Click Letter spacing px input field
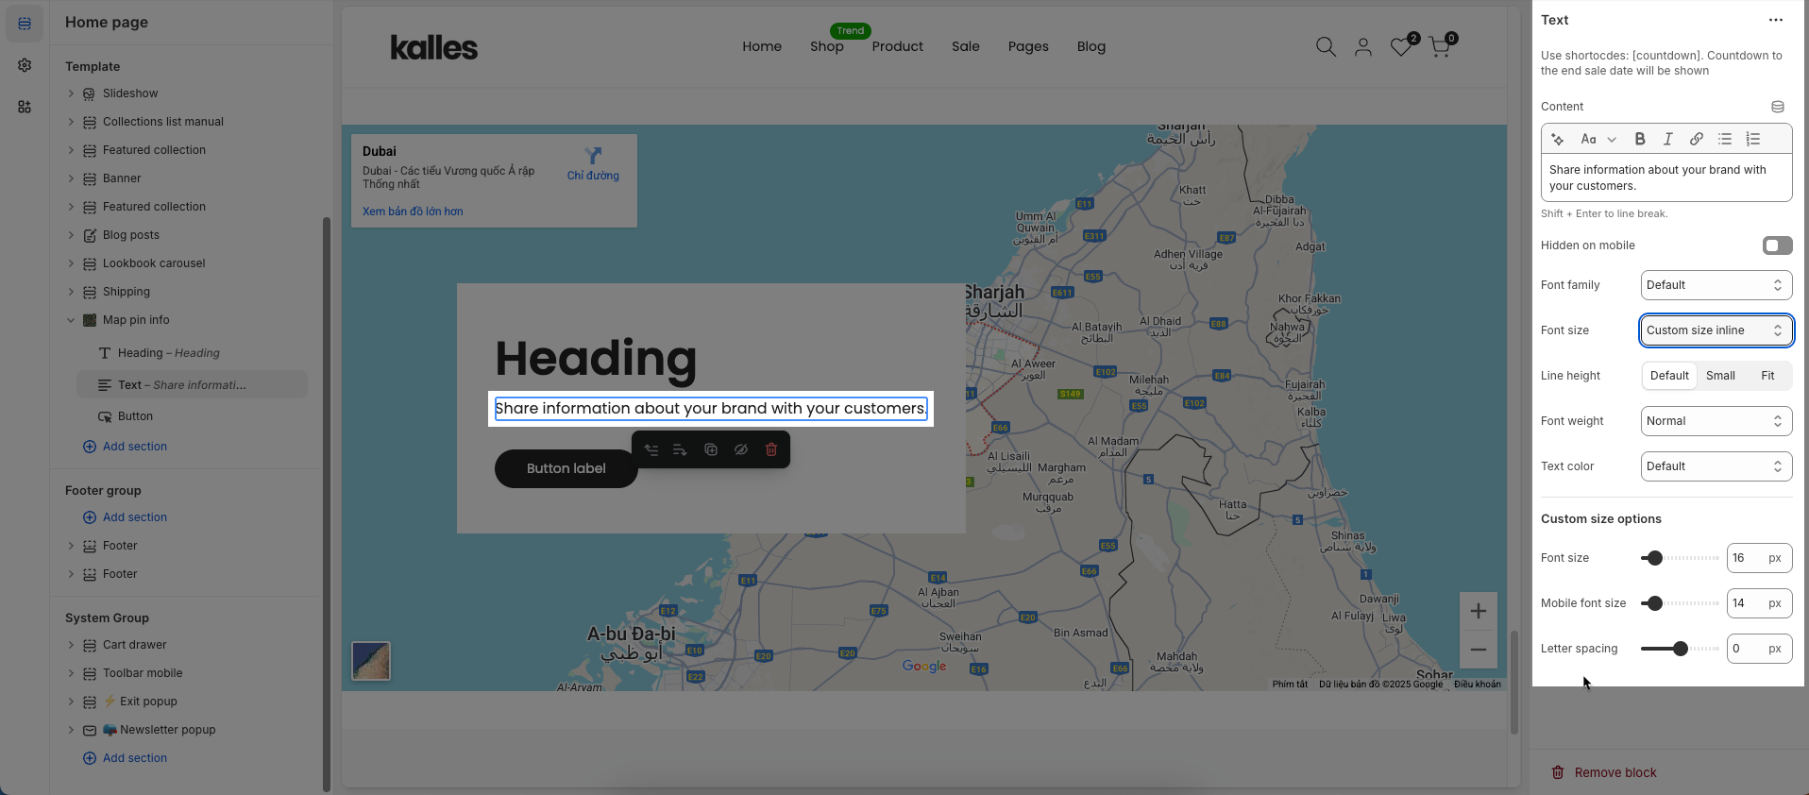 (1759, 649)
